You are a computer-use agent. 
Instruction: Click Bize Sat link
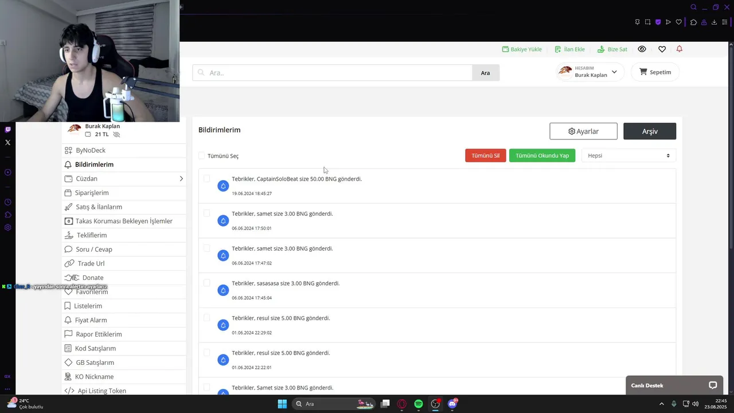612,49
